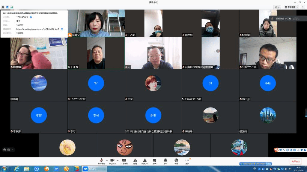Open Members (成员 24) list

(145, 161)
